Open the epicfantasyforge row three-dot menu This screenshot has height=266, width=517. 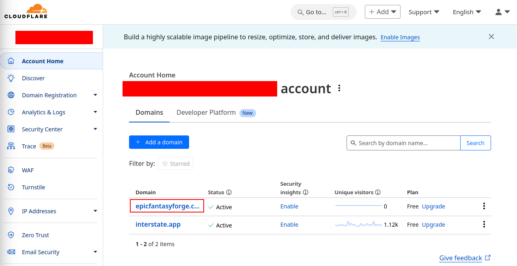484,206
